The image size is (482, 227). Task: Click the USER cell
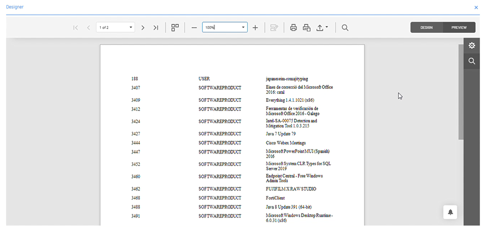pos(204,79)
